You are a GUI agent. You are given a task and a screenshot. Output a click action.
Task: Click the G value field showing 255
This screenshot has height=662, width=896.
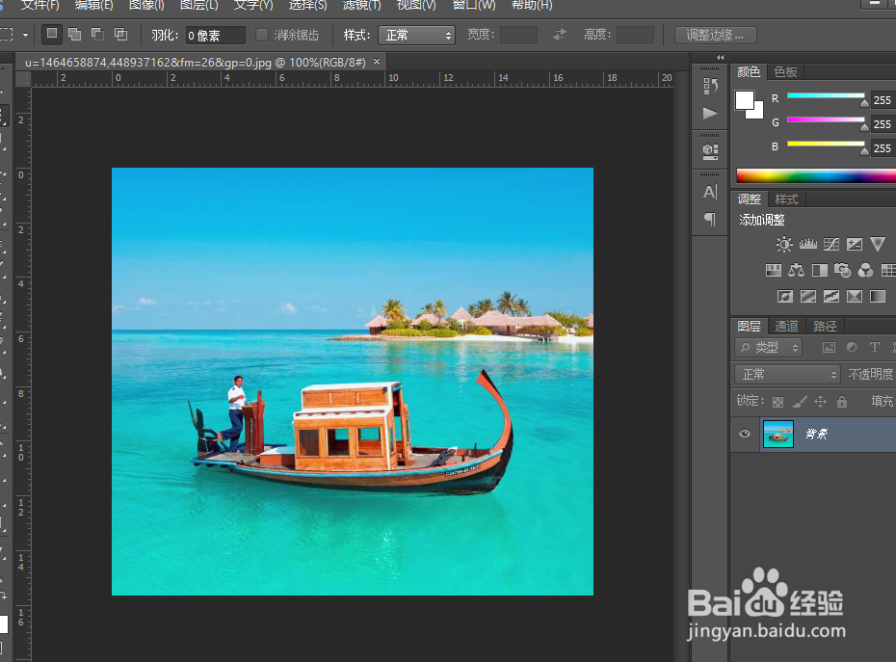883,124
